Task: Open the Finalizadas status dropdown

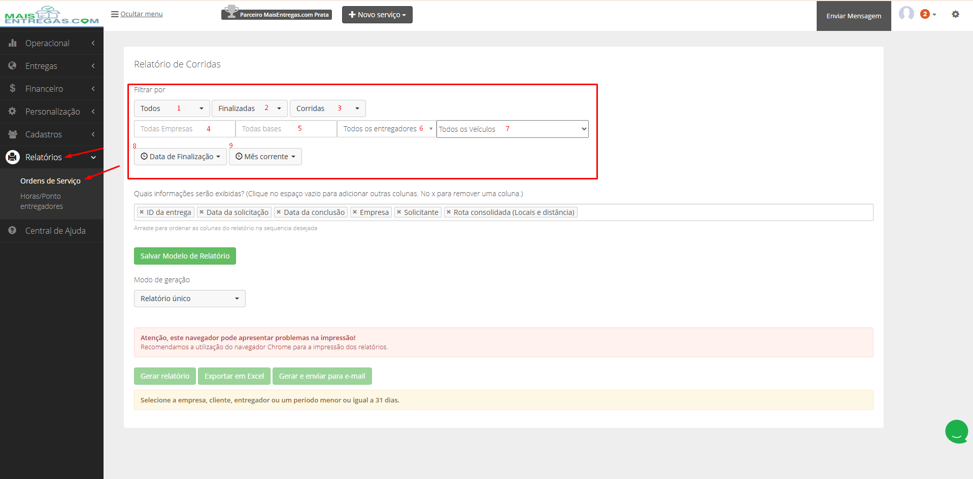Action: click(250, 108)
